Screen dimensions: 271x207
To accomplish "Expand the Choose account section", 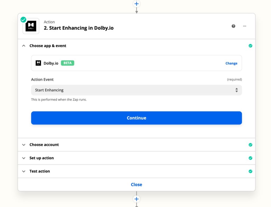I will click(24, 145).
